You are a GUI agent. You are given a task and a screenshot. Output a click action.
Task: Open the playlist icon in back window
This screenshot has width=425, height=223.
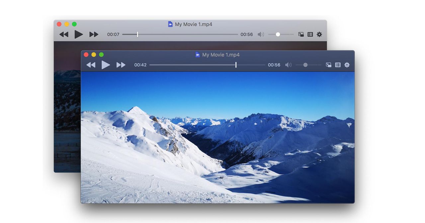[310, 35]
